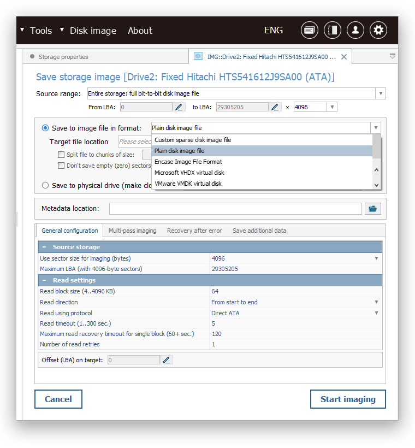Switch to Recovery after error tab
Viewport: 415px width, 448px height.
(x=194, y=231)
